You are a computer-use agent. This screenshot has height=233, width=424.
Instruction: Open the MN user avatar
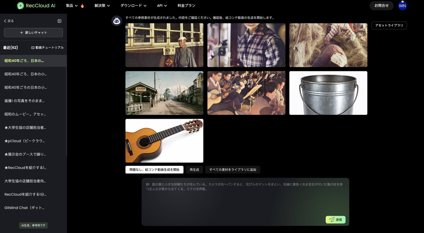point(402,6)
